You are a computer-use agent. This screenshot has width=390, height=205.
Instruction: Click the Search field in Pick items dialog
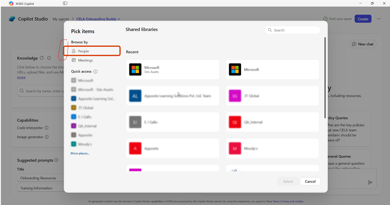click(292, 30)
